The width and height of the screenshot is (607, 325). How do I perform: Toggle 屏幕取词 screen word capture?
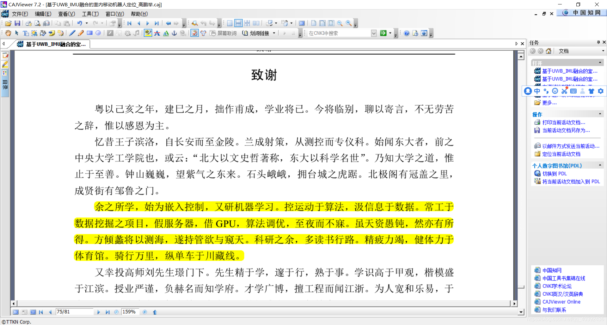[x=223, y=33]
